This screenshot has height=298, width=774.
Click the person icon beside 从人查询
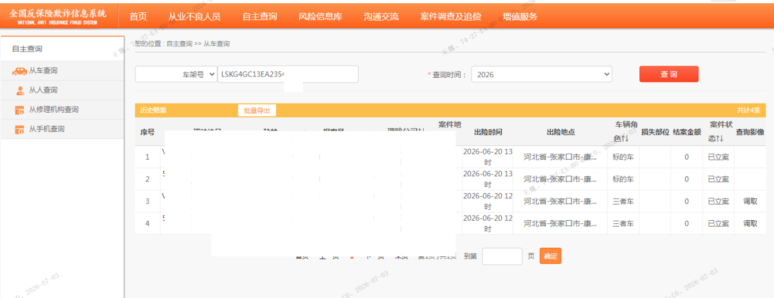click(x=20, y=90)
